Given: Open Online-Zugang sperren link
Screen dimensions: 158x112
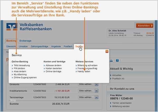Looking at the screenshot, I should click(x=25, y=78).
